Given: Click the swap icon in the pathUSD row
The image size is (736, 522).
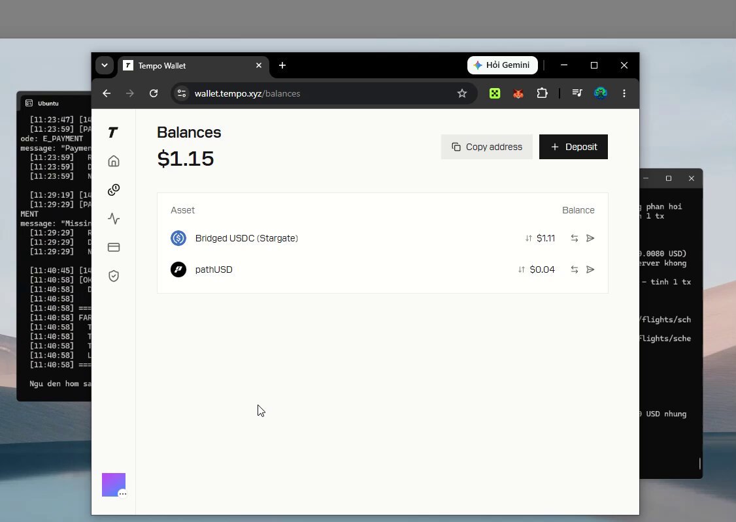Looking at the screenshot, I should click(574, 269).
